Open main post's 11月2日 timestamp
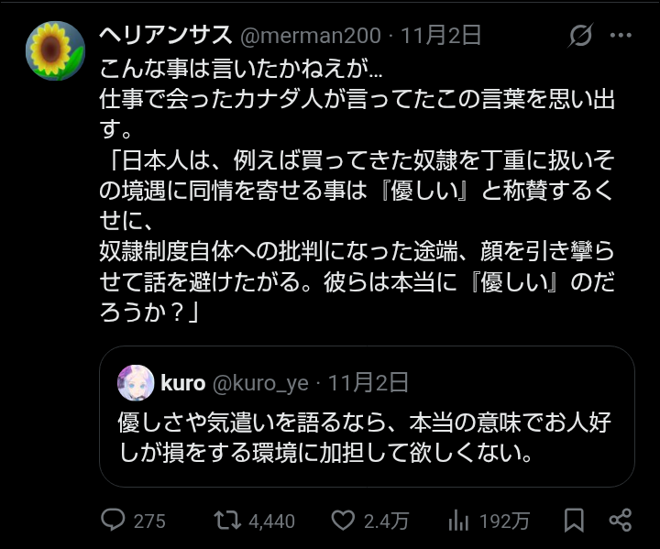 pos(441,37)
